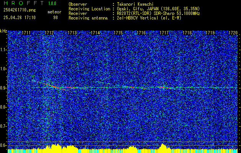
Task: Click frequency label 0.8
Action: coord(3,107)
